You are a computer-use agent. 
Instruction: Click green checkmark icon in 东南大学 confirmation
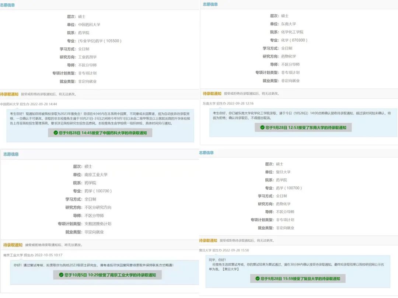(x=262, y=127)
